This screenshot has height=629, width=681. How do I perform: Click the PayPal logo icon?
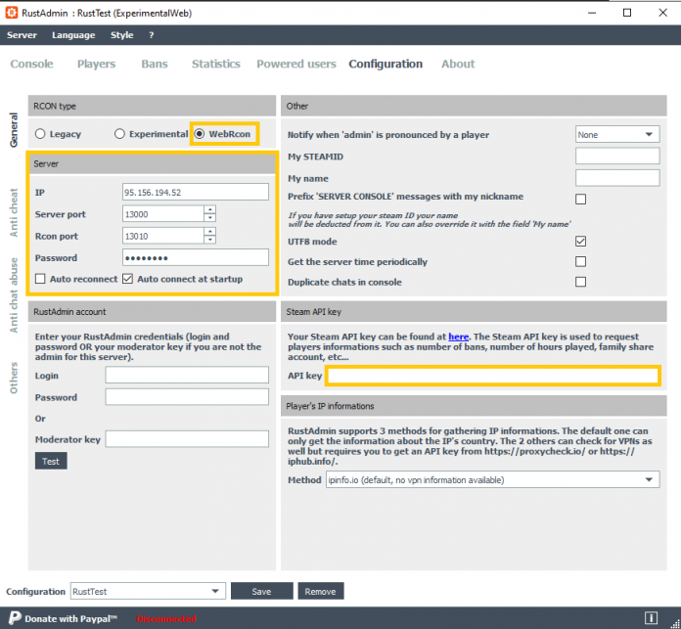(x=15, y=617)
